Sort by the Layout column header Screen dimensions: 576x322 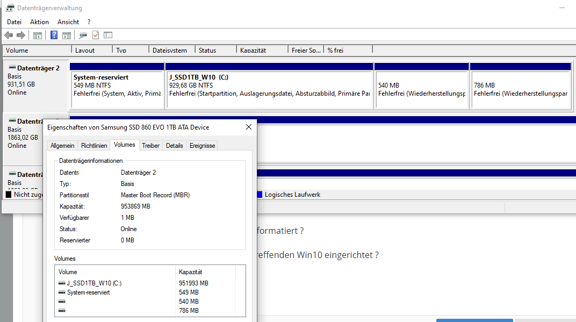point(92,50)
